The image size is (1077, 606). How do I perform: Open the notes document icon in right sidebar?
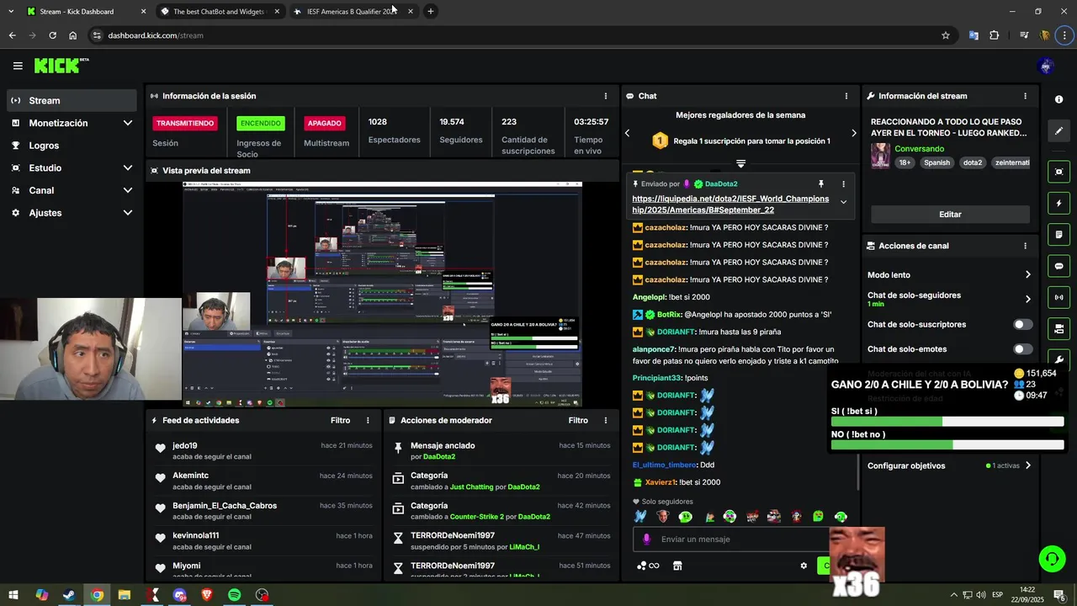click(1058, 234)
